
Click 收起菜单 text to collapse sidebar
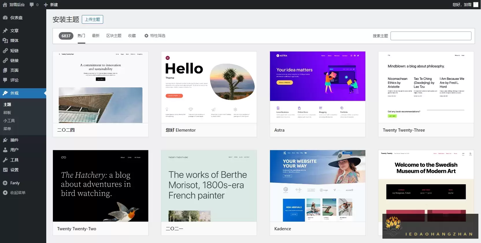pos(18,193)
